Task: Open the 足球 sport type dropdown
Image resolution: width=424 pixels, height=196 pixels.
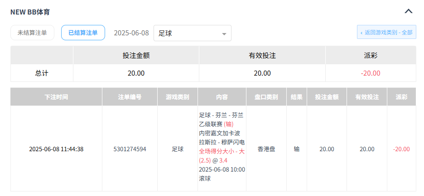Action: [192, 33]
